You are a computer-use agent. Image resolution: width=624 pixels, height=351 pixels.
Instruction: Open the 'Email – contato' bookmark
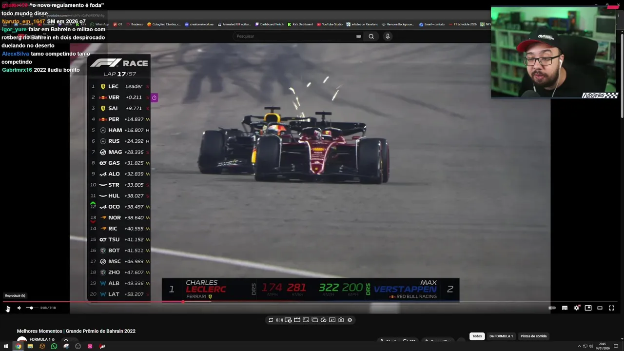point(432,24)
